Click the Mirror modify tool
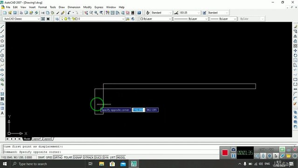Image resolution: width=298 pixels, height=168 pixels. 295,36
